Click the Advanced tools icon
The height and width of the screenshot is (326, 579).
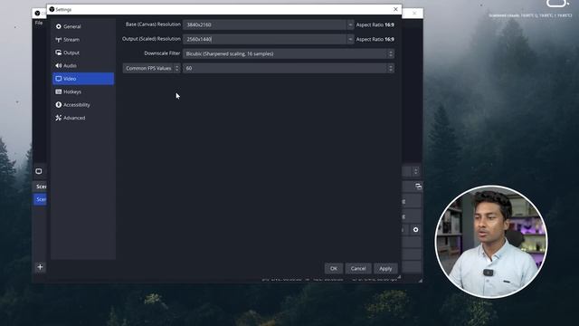pos(58,118)
